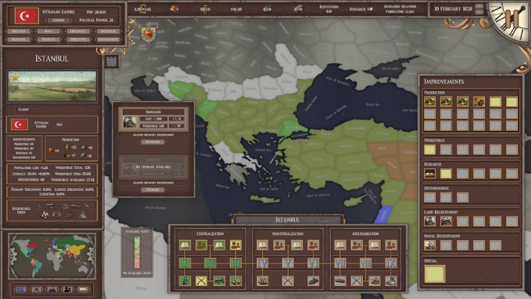531x299 pixels.
Task: Open the Military menu
Action: click(19, 31)
